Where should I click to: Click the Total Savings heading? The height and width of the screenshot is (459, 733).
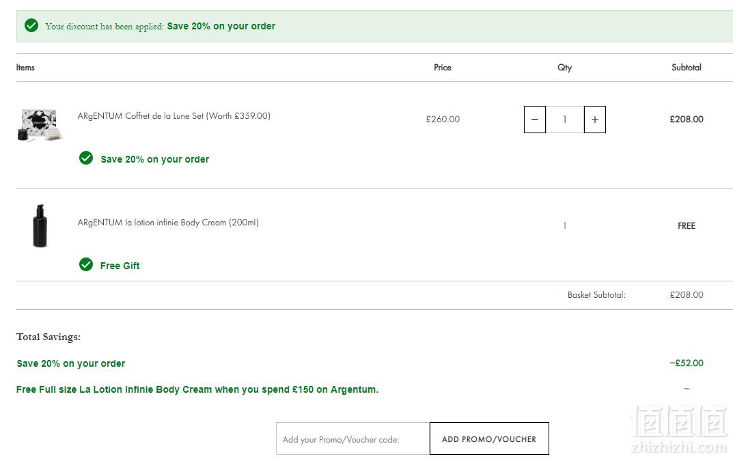[48, 337]
